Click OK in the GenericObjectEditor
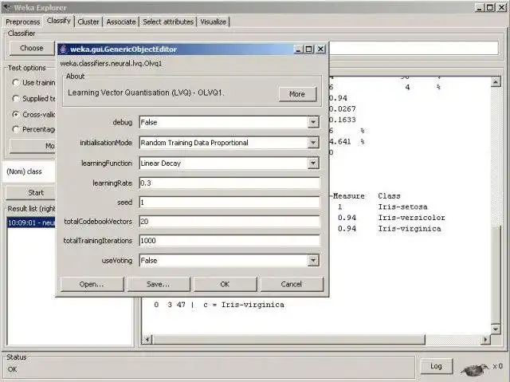 [x=225, y=284]
